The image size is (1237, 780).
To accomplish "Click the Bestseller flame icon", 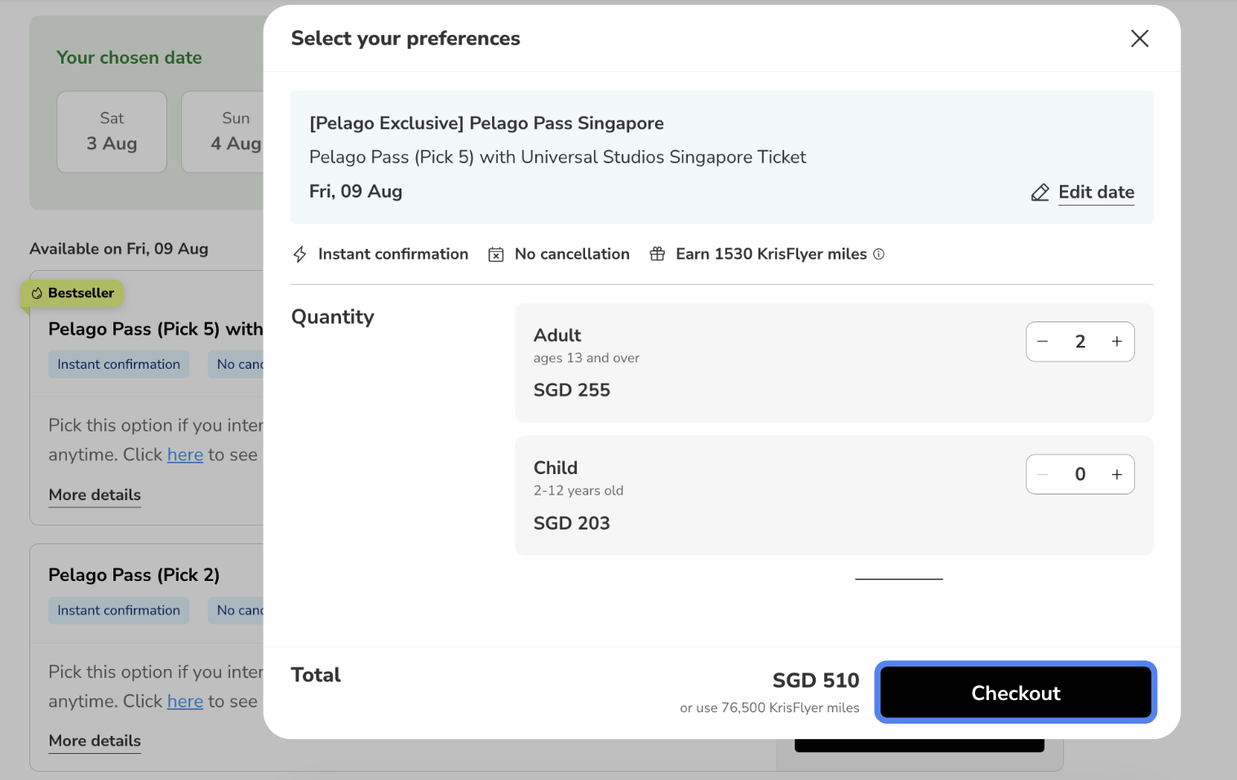I will point(37,293).
